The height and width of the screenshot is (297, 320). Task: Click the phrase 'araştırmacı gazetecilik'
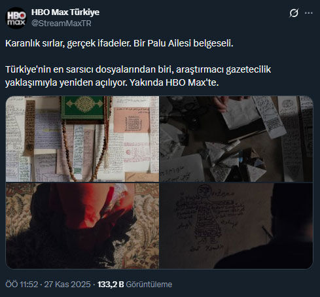[x=223, y=69]
